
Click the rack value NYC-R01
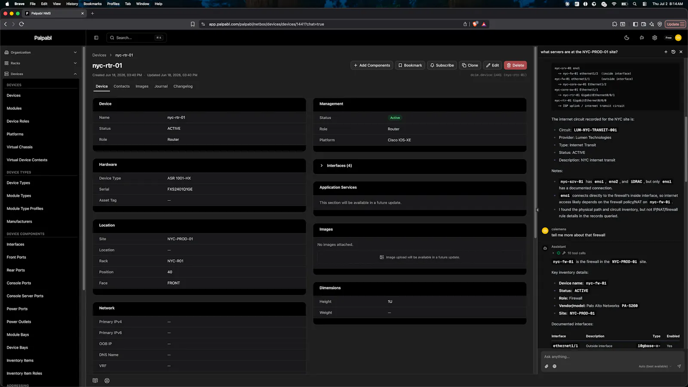[x=175, y=261]
